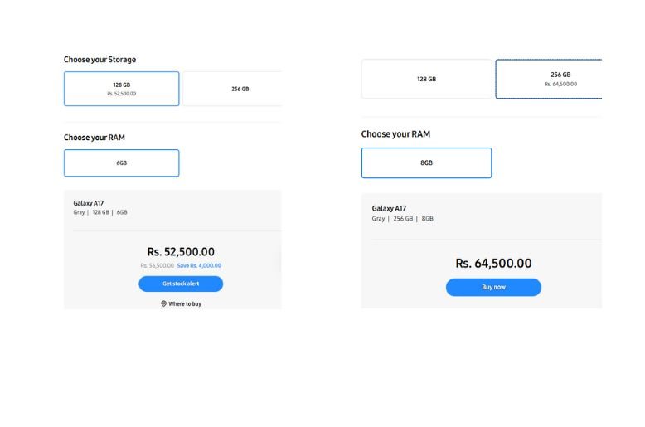Select 128 GB storage priced Rs. 52,500.00
This screenshot has height=427, width=645.
point(121,89)
